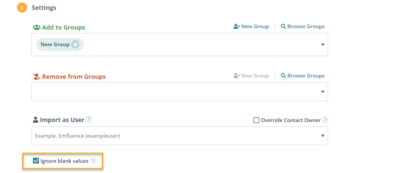The image size is (402, 173).
Task: Open Browse Groups for Add to Groups
Action: 303,26
